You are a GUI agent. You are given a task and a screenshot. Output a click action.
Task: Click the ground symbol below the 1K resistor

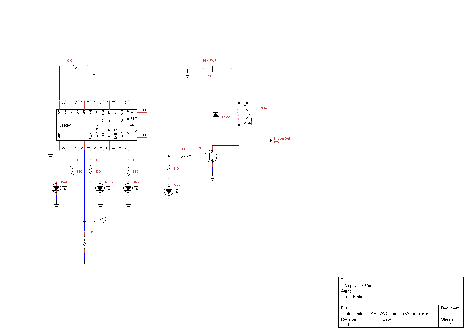click(x=85, y=266)
